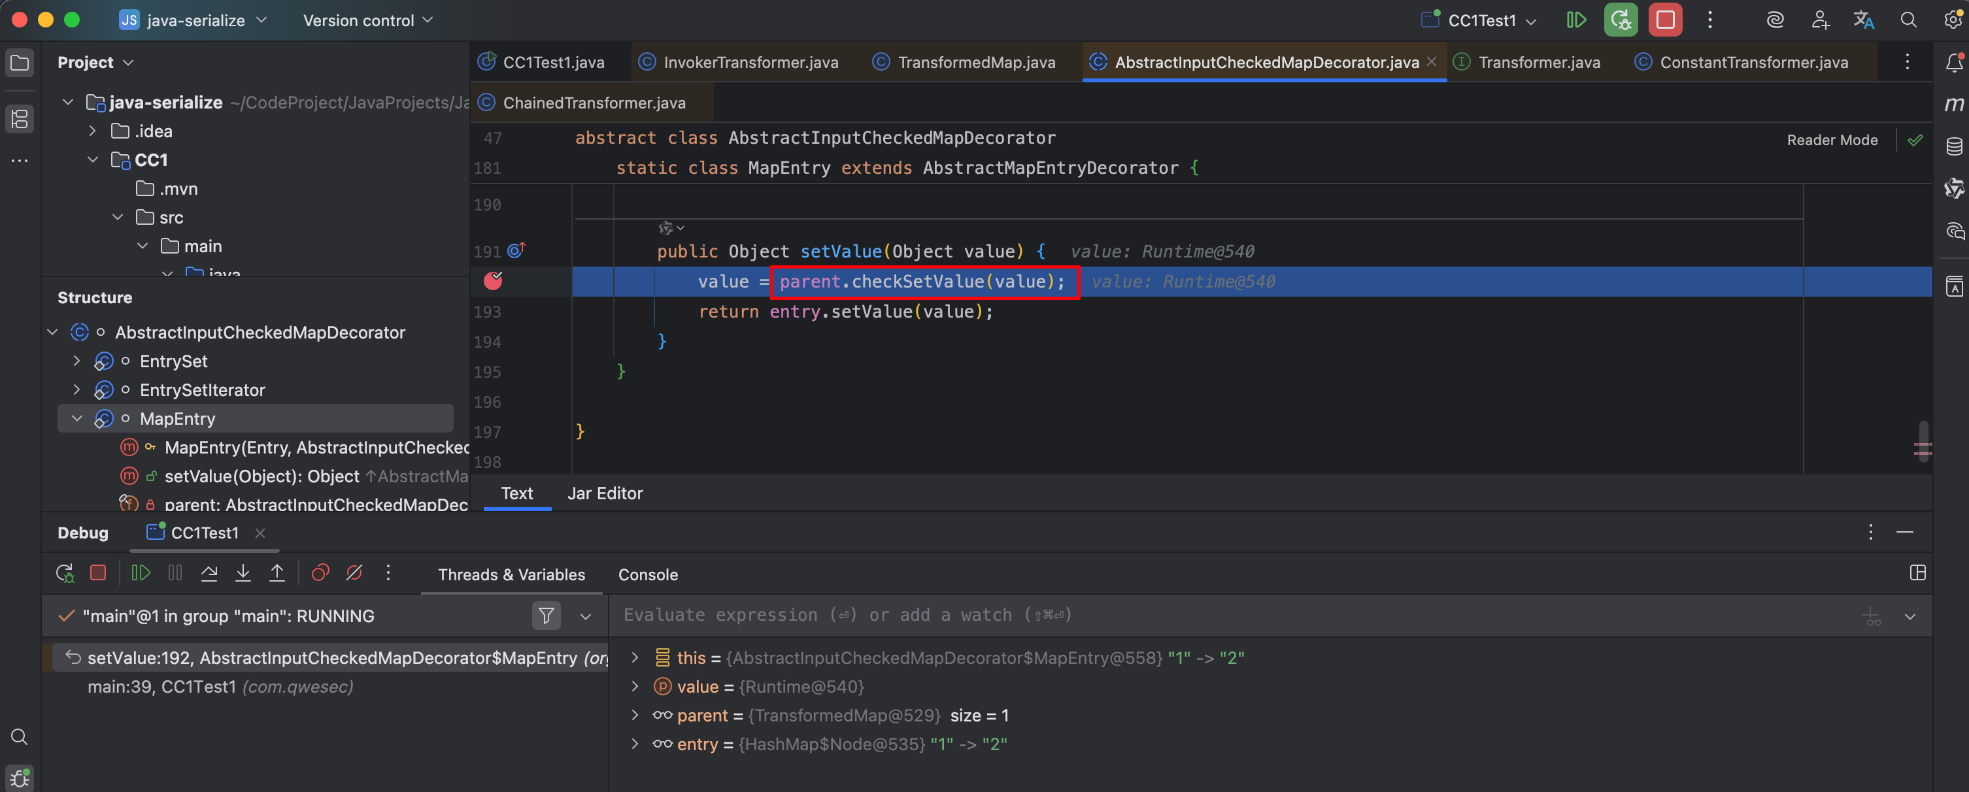Screen dimensions: 1969x792
Task: Click Rerun CC1Test1 icon in debug toolbar
Action: pyautogui.click(x=65, y=573)
